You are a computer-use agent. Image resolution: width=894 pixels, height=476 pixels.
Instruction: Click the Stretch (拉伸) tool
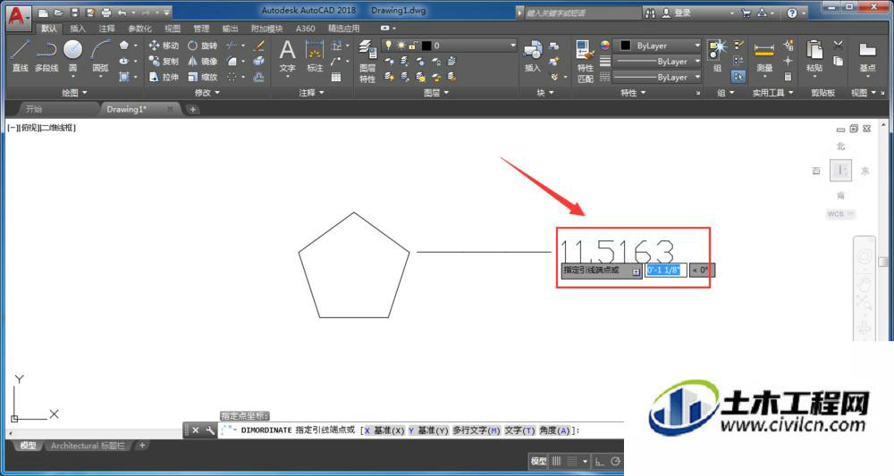(x=164, y=76)
